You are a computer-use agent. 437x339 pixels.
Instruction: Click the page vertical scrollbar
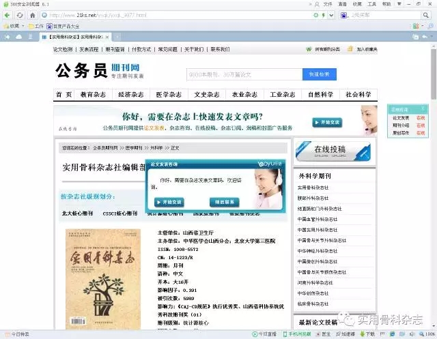pyautogui.click(x=434, y=74)
